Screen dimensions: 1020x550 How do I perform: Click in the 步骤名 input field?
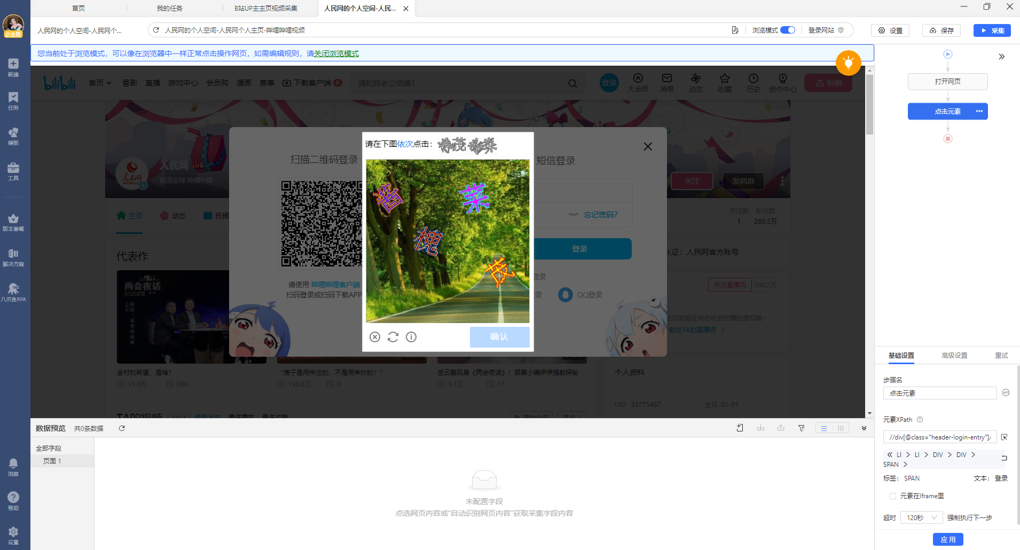click(x=940, y=393)
